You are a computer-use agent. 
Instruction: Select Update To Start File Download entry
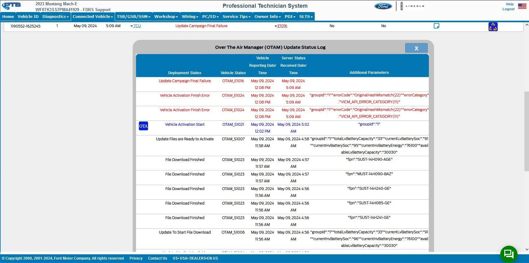[x=185, y=232]
